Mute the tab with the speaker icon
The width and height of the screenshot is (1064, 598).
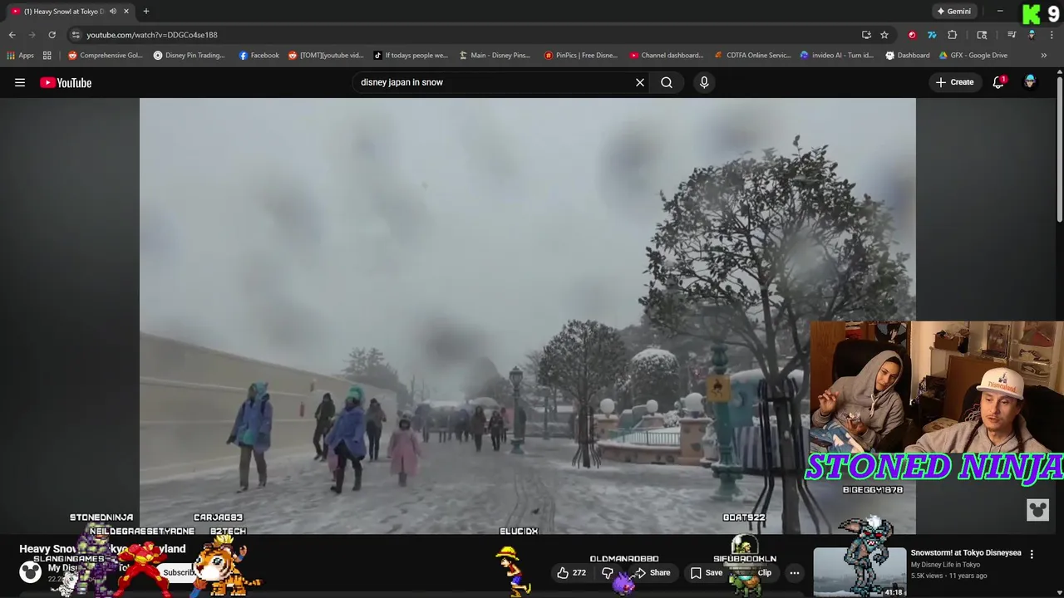point(113,12)
